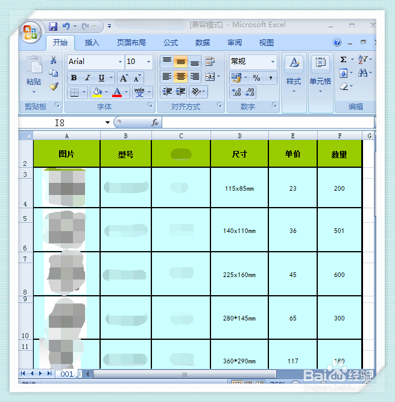Expand the 粘贴 paste options arrow
The image size is (395, 402).
[x=34, y=92]
